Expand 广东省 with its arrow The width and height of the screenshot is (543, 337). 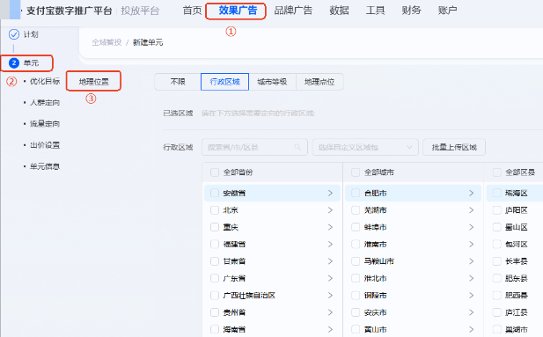[330, 278]
